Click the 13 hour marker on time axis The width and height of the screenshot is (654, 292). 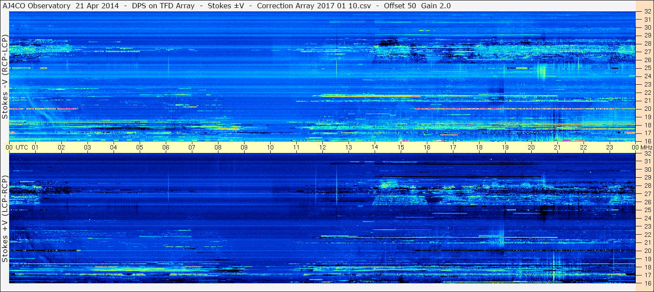point(349,147)
